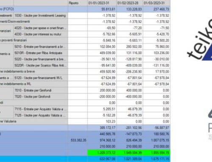Viewport: 212px width, 162px height.
Task: Select the 01/01/2023-31 column header
Action: pos(102,3)
